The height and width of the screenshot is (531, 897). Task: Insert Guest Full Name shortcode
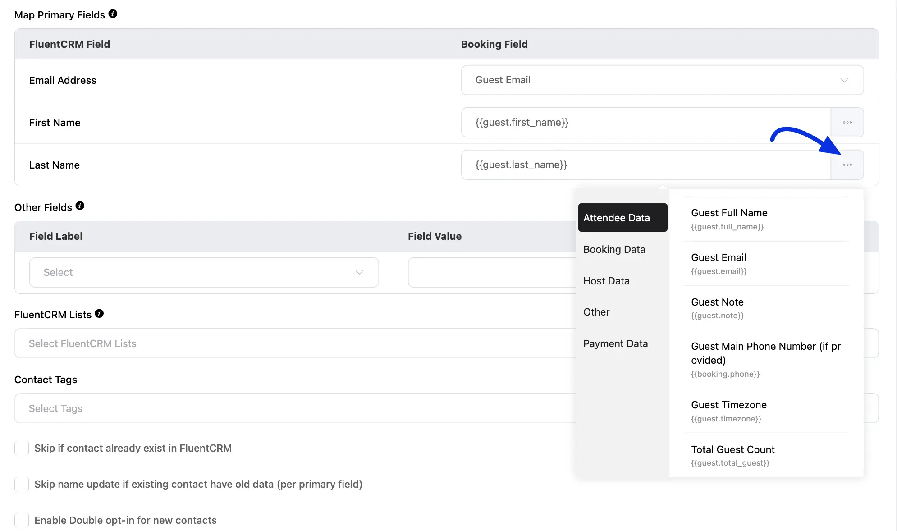[729, 219]
